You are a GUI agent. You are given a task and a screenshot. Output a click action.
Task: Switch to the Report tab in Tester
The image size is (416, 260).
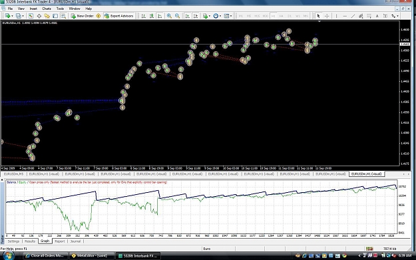click(x=60, y=241)
